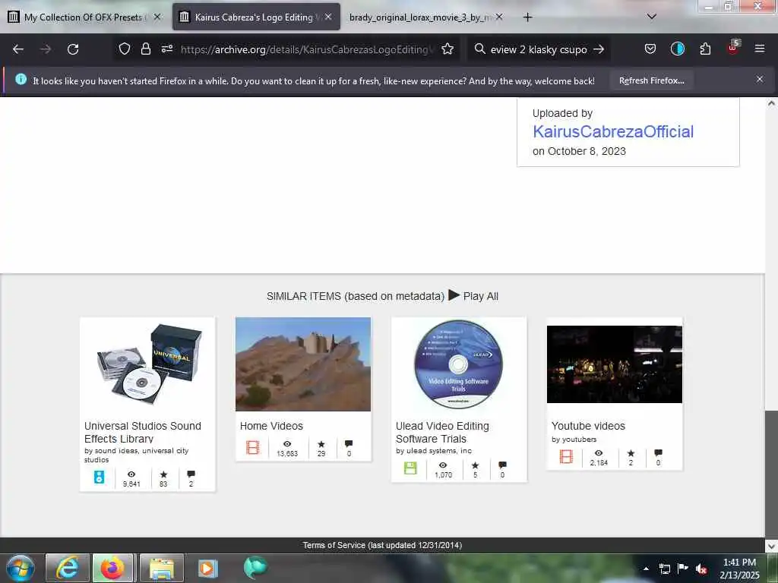778x583 pixels.
Task: Click the floppy software icon on Ulead card
Action: (x=410, y=468)
